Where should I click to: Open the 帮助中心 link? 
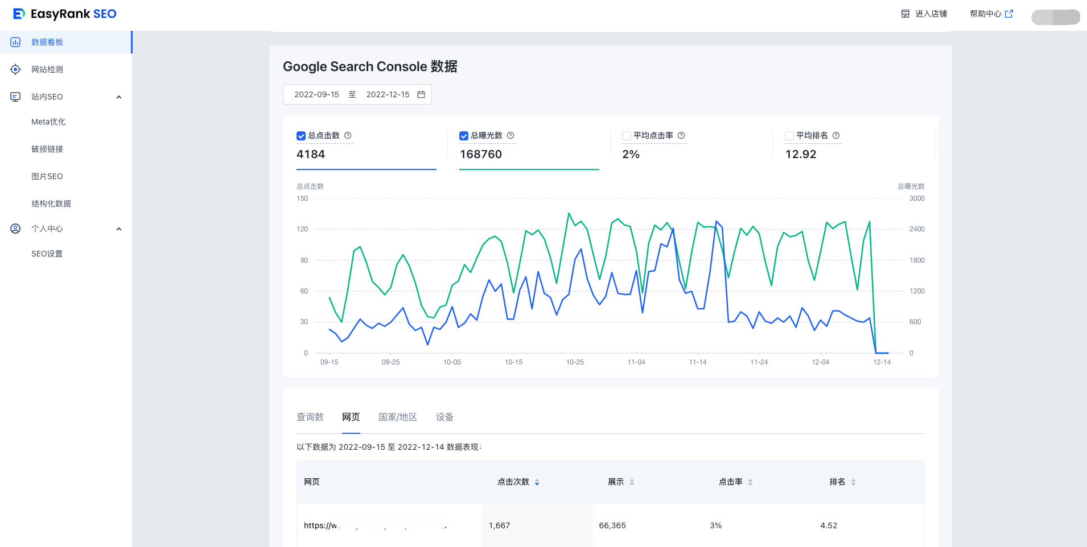991,14
